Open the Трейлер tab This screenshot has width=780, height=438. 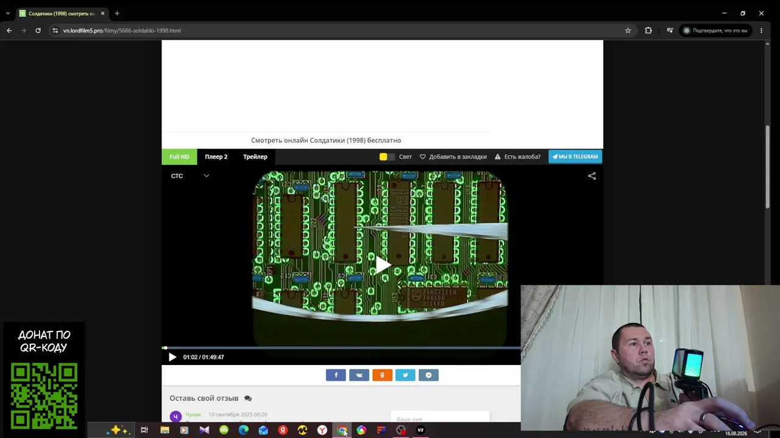pyautogui.click(x=255, y=156)
